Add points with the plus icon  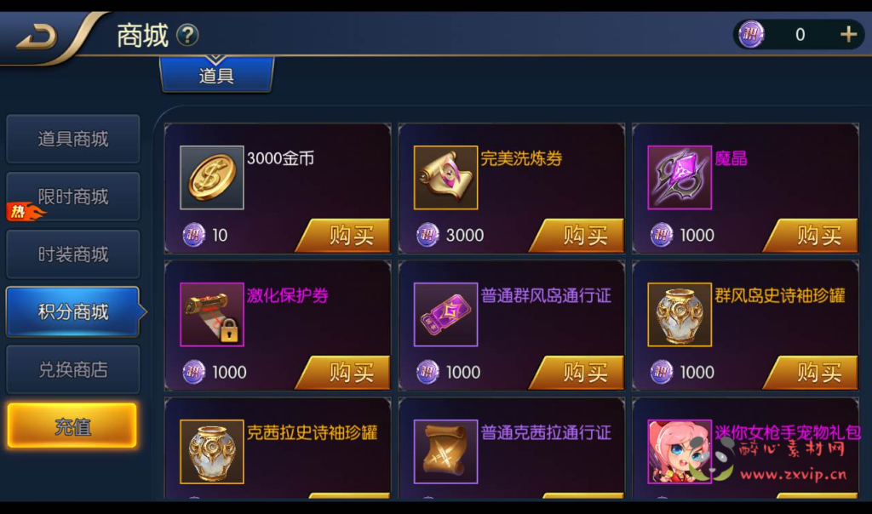(848, 34)
